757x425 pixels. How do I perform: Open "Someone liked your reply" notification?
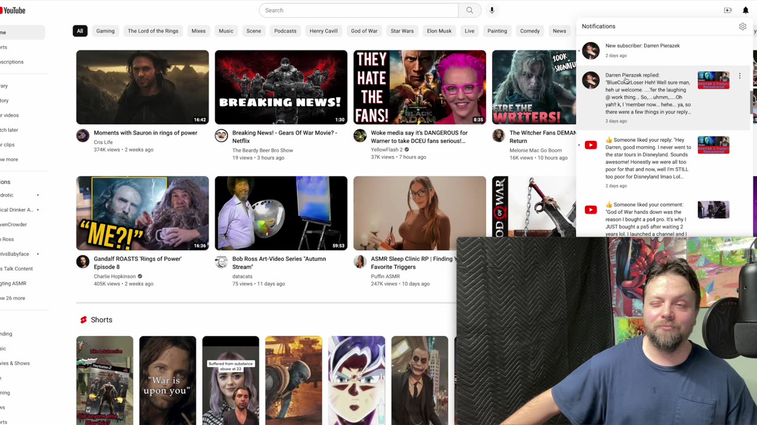tap(664, 162)
